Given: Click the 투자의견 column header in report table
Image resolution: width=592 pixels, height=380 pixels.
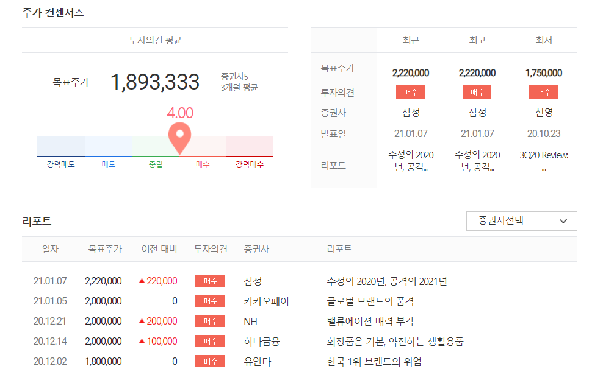Looking at the screenshot, I should (x=211, y=249).
